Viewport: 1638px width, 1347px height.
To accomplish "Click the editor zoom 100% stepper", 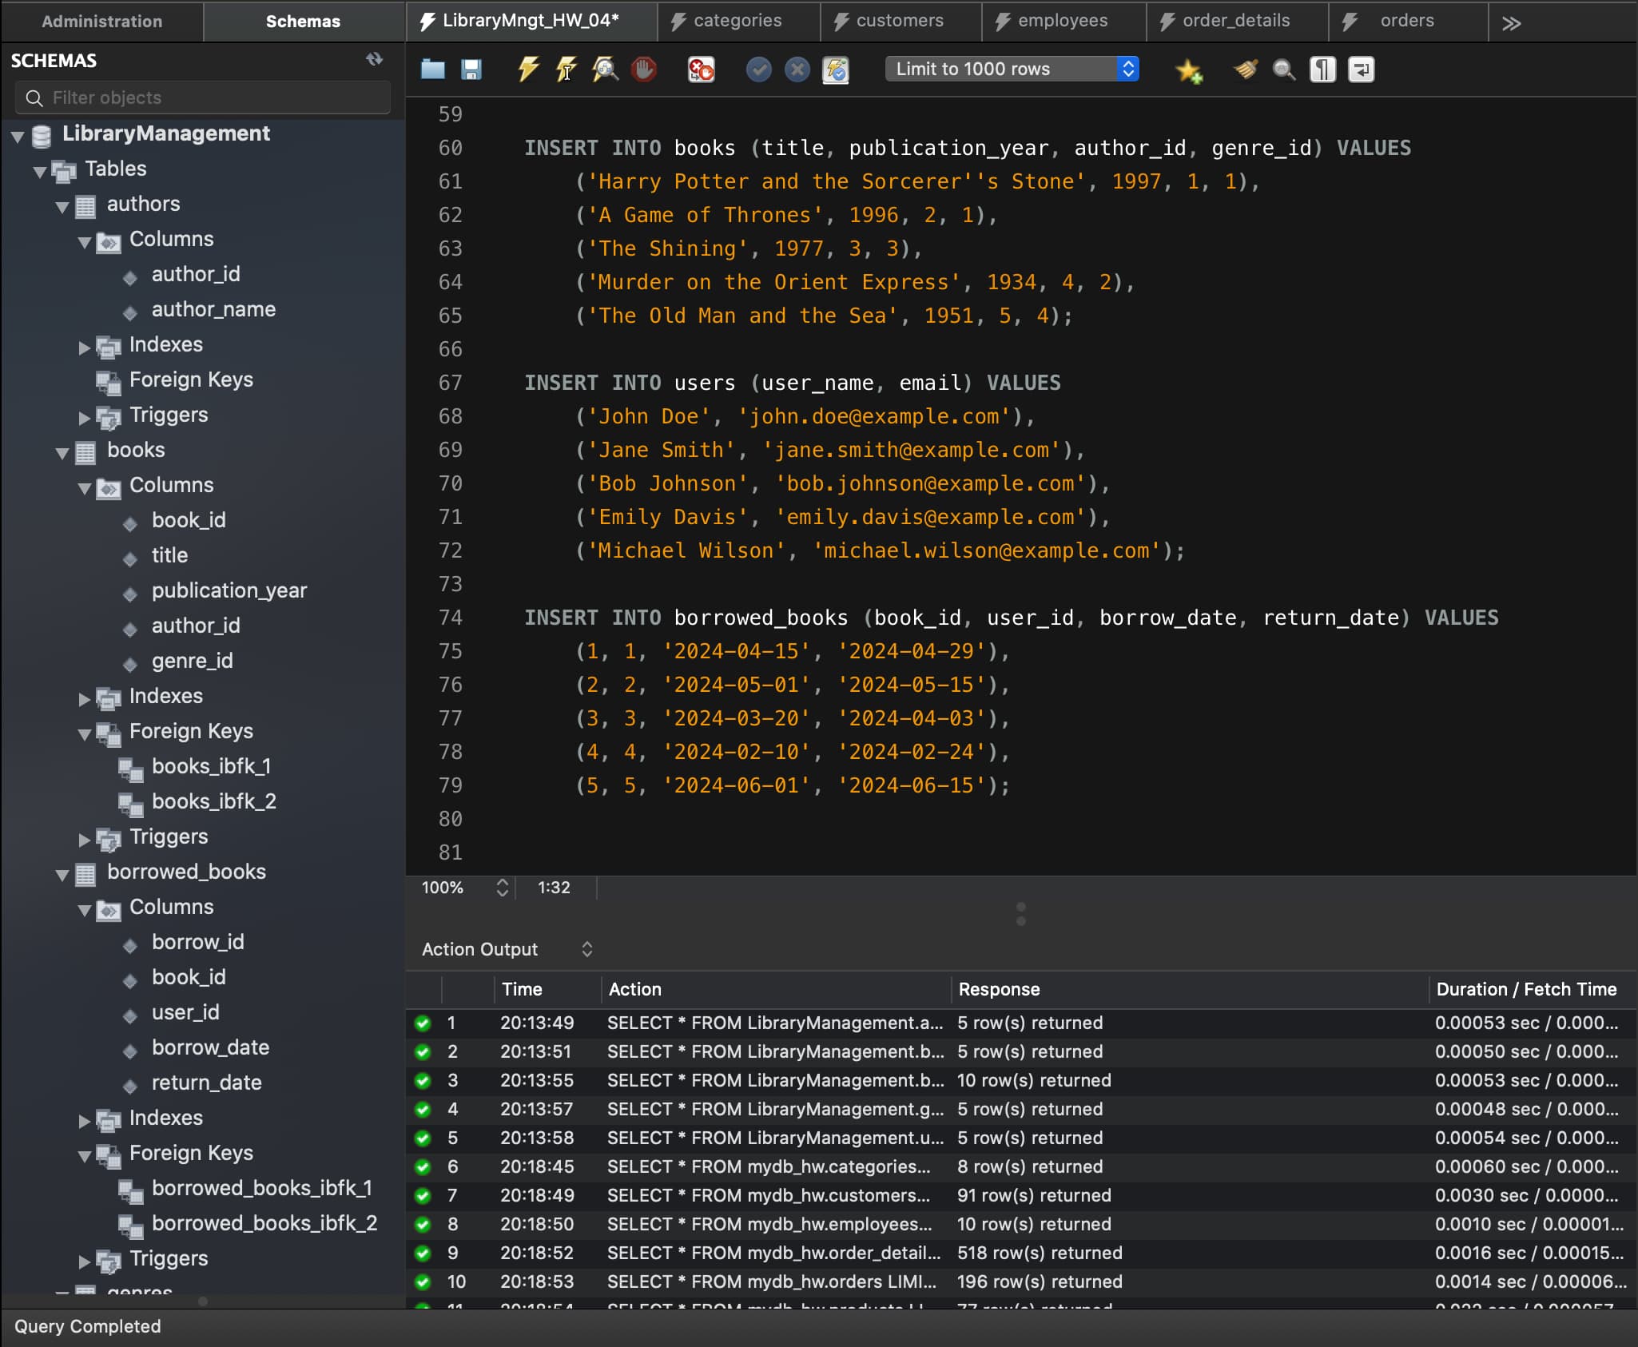I will [502, 888].
